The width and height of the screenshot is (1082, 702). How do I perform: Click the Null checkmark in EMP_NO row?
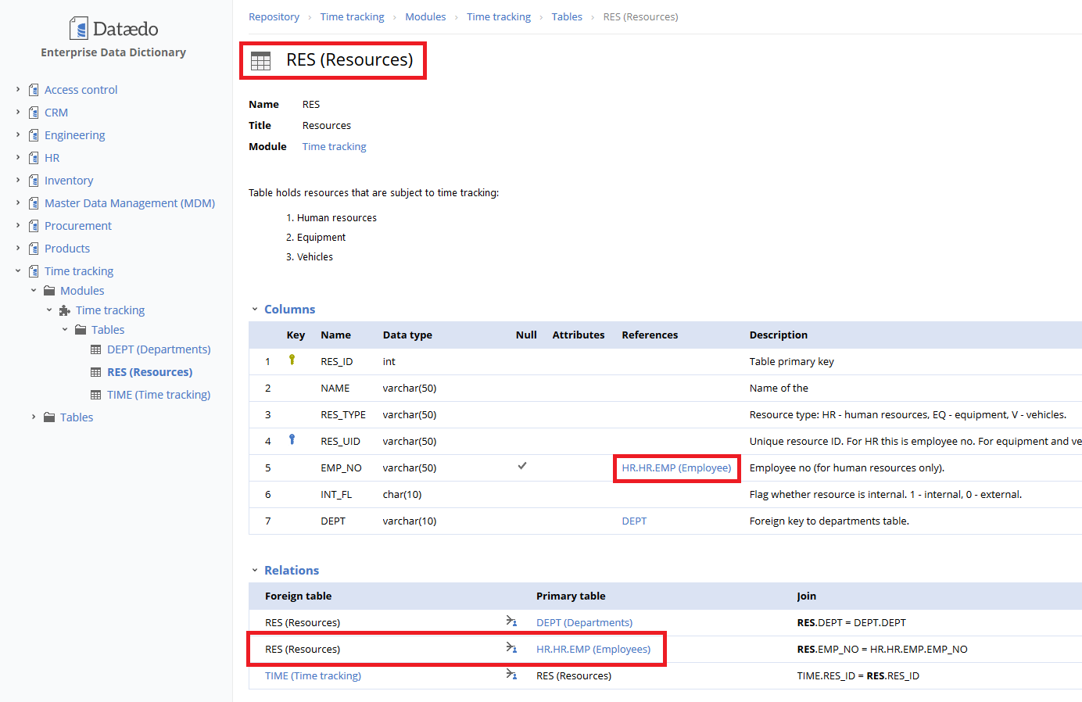pos(522,466)
